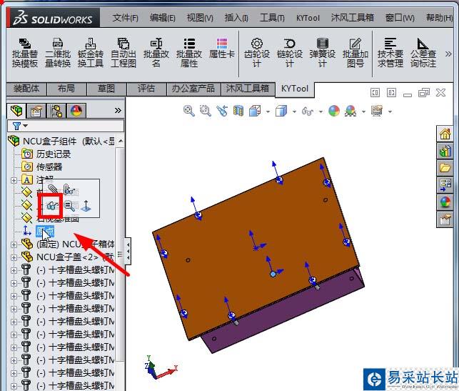Screen dimensions: 459x391
Task: Select 原点 in feature tree
Action: [45, 232]
